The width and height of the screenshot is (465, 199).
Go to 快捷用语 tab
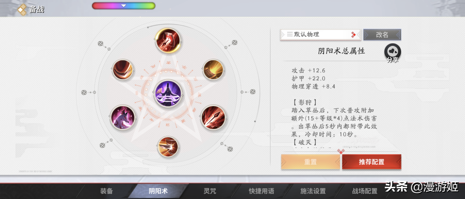coord(261,191)
